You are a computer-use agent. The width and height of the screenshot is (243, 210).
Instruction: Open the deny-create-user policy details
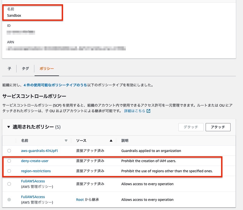point(35,161)
